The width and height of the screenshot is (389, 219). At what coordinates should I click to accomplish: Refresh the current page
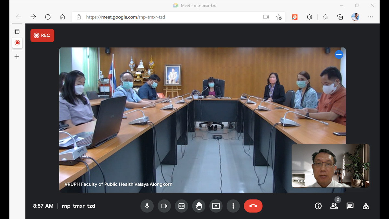pyautogui.click(x=48, y=17)
